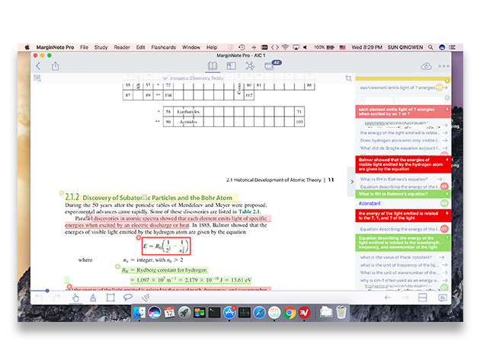Open the File menu

[x=84, y=47]
